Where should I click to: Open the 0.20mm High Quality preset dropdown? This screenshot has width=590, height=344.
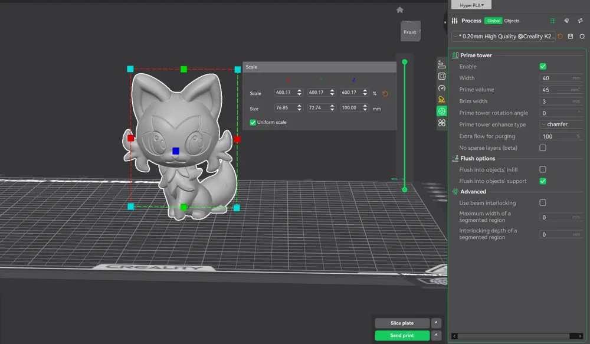[x=503, y=36]
